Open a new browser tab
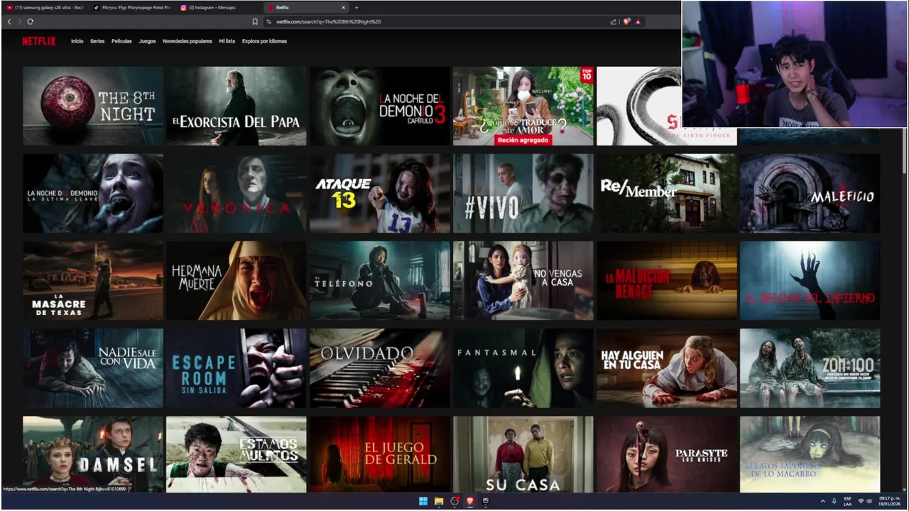The height and width of the screenshot is (511, 909). (356, 8)
